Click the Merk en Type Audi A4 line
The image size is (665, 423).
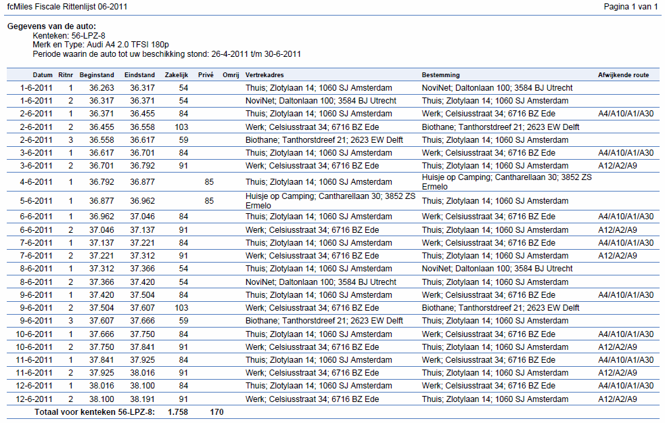click(x=101, y=45)
